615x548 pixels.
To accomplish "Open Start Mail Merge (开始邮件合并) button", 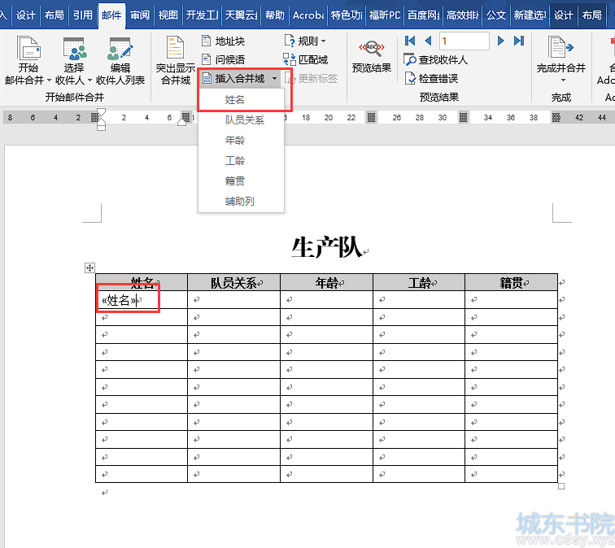I will pos(28,61).
